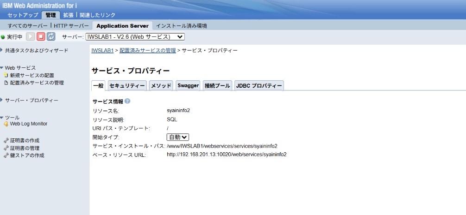Click the 証明書の作成 tool icon
The width and height of the screenshot is (466, 215).
point(6,141)
